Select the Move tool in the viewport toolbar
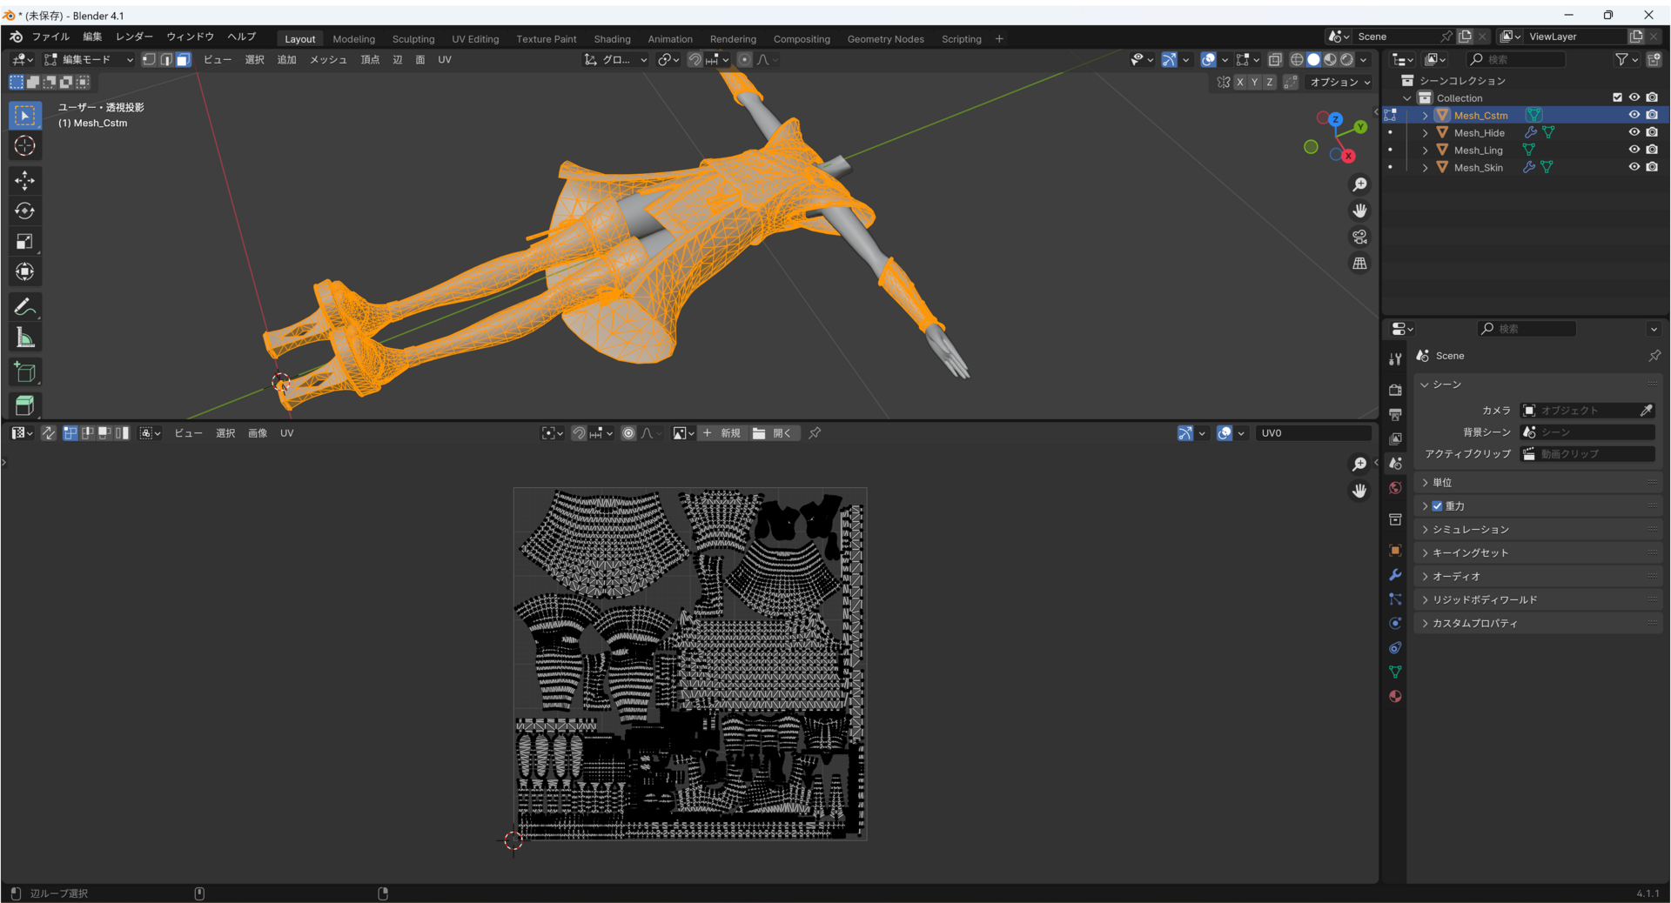The width and height of the screenshot is (1671, 903). pyautogui.click(x=24, y=180)
